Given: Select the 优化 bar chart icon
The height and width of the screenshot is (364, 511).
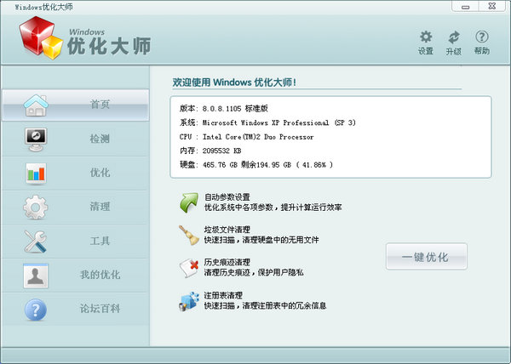Looking at the screenshot, I should pyautogui.click(x=36, y=173).
